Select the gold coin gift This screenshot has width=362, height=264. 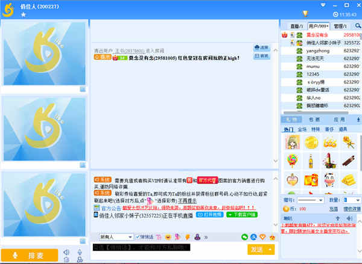pyautogui.click(x=311, y=143)
